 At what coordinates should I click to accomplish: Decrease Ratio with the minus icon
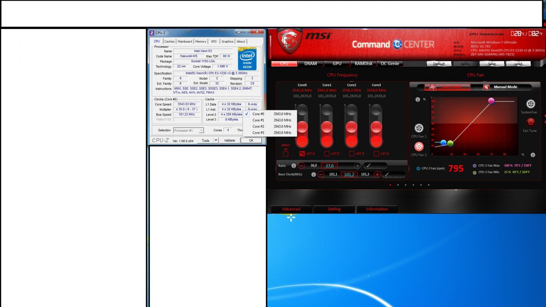(301, 166)
